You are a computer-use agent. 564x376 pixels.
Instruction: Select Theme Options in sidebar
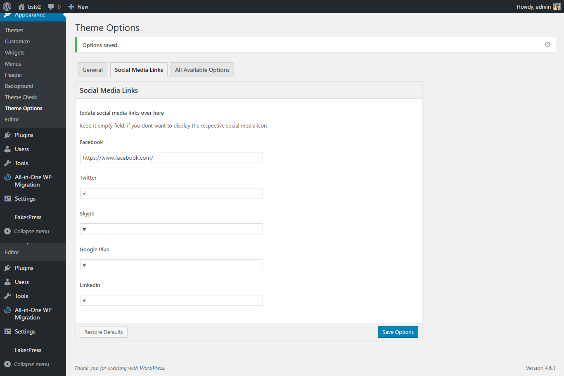pos(24,108)
